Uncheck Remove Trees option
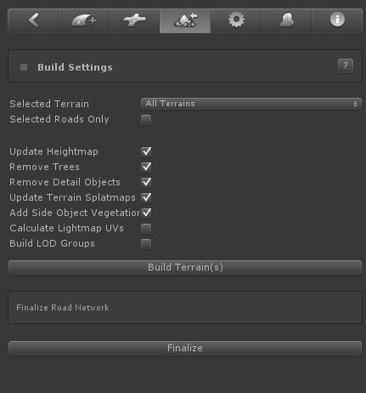Screen dimensions: 366x393 click(x=146, y=167)
